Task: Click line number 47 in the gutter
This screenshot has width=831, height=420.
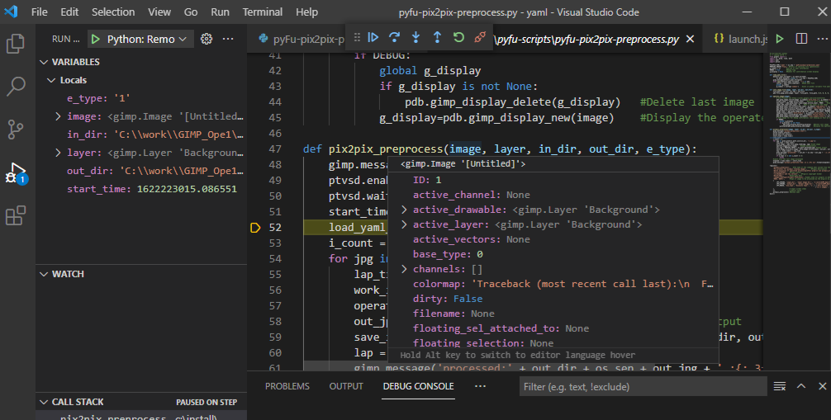Action: point(275,149)
